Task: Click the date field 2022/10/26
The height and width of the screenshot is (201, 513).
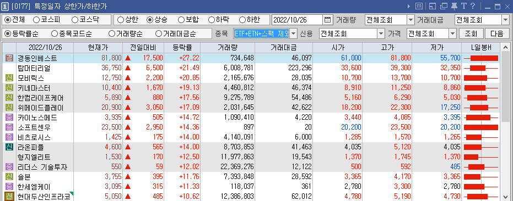Action: click(x=298, y=20)
